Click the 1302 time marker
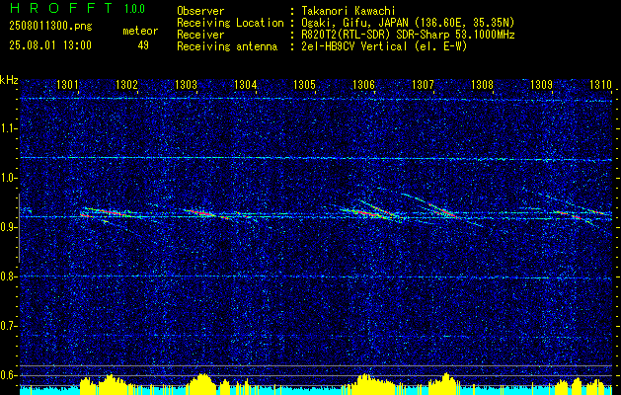This screenshot has height=395, width=621. (126, 84)
